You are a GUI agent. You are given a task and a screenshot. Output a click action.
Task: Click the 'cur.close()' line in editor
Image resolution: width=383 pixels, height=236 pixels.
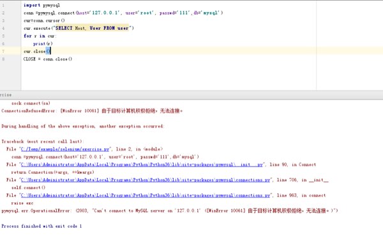pyautogui.click(x=37, y=52)
